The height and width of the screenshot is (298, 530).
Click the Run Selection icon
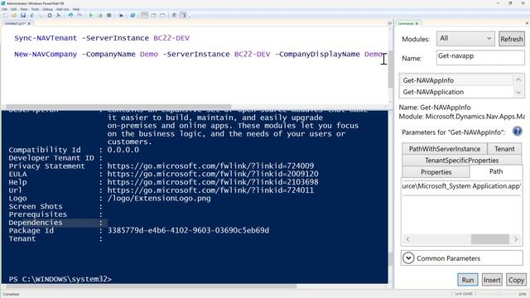100,16
